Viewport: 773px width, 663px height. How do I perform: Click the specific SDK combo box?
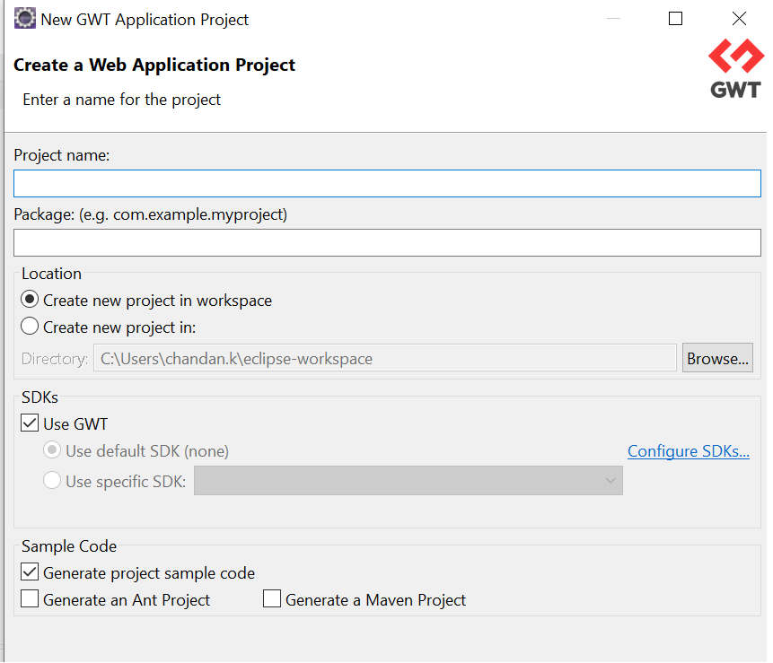[x=408, y=481]
